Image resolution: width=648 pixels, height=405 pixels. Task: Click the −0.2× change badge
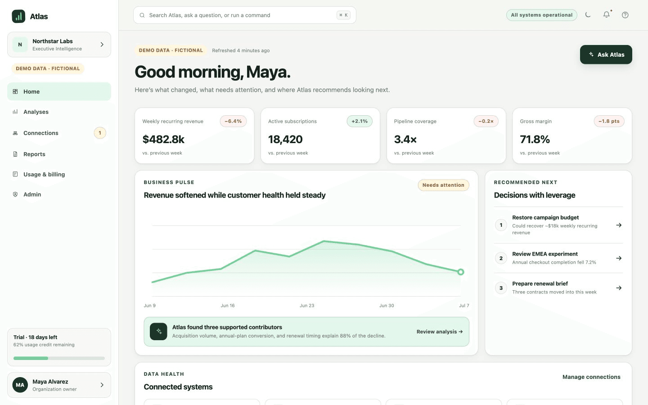click(486, 121)
